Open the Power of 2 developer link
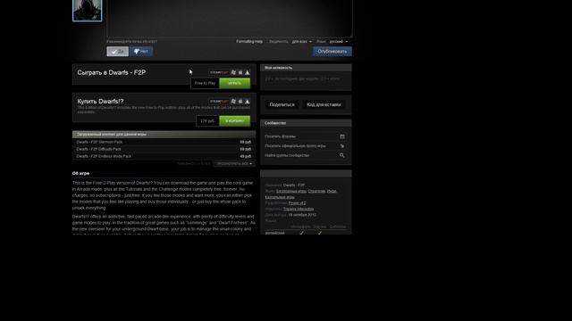 (x=297, y=203)
